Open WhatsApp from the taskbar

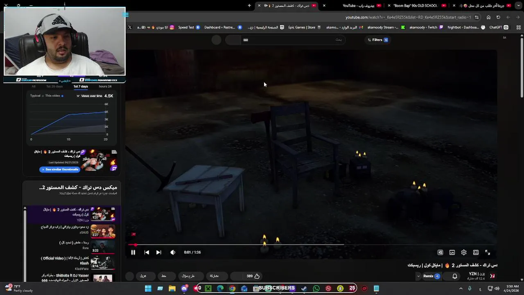316,288
